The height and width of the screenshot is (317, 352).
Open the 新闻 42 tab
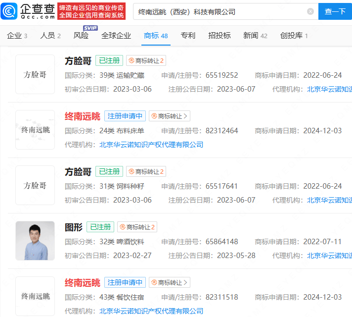point(255,36)
